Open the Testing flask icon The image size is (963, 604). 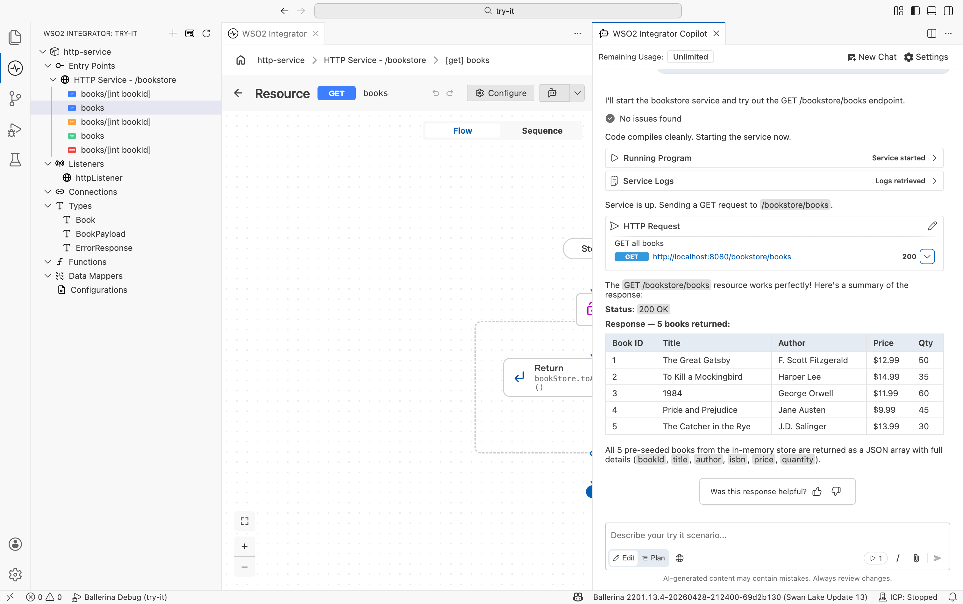15,160
